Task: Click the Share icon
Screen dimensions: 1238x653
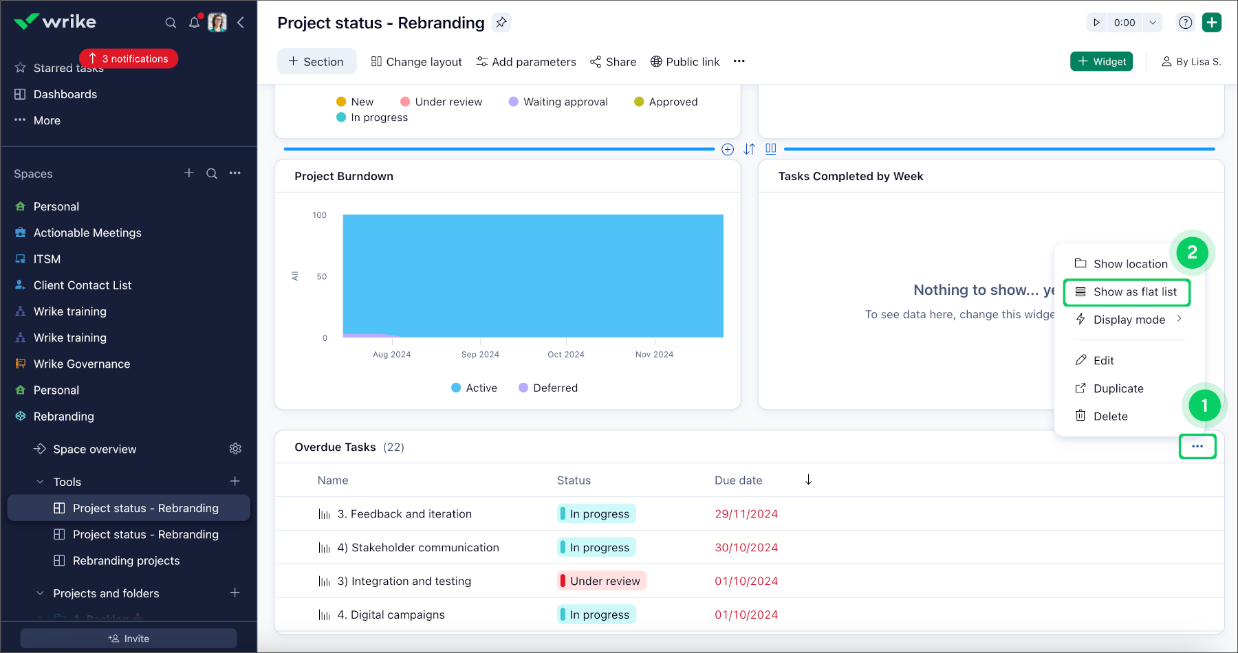Action: pyautogui.click(x=596, y=62)
